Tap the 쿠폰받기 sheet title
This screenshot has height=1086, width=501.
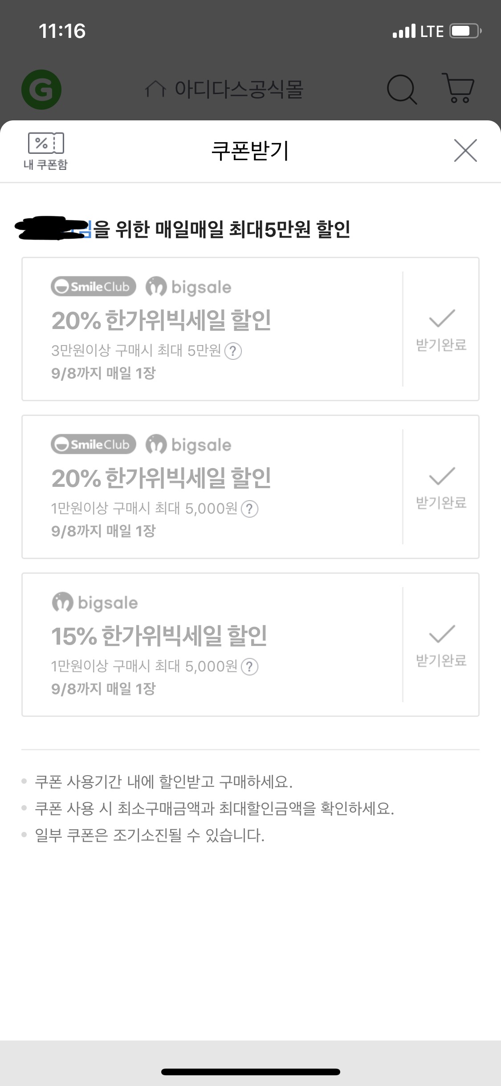(250, 151)
